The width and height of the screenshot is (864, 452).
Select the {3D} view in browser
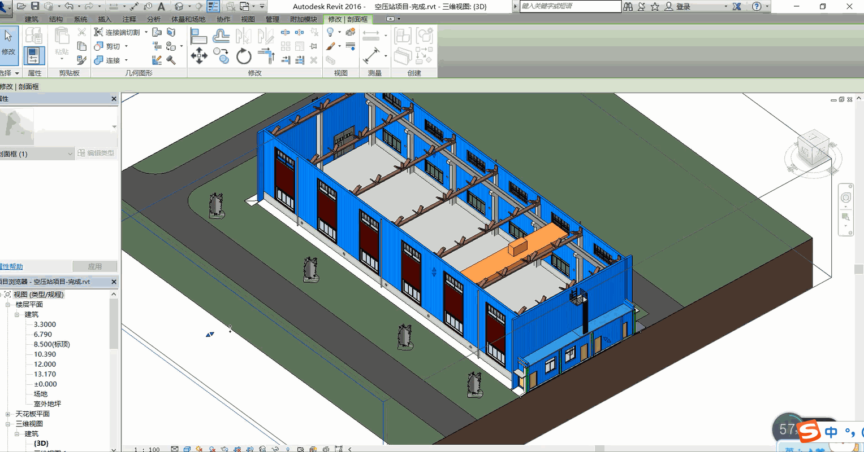coord(41,444)
